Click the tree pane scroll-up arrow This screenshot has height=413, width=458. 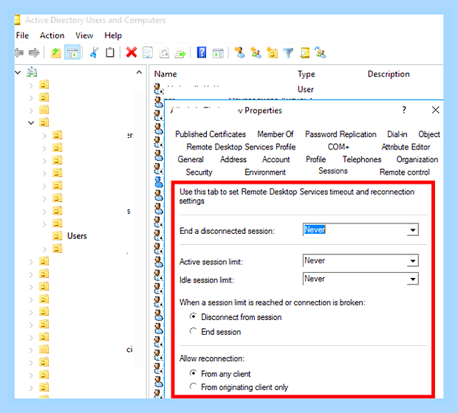139,72
